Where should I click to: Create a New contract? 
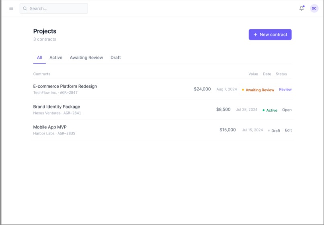point(270,34)
